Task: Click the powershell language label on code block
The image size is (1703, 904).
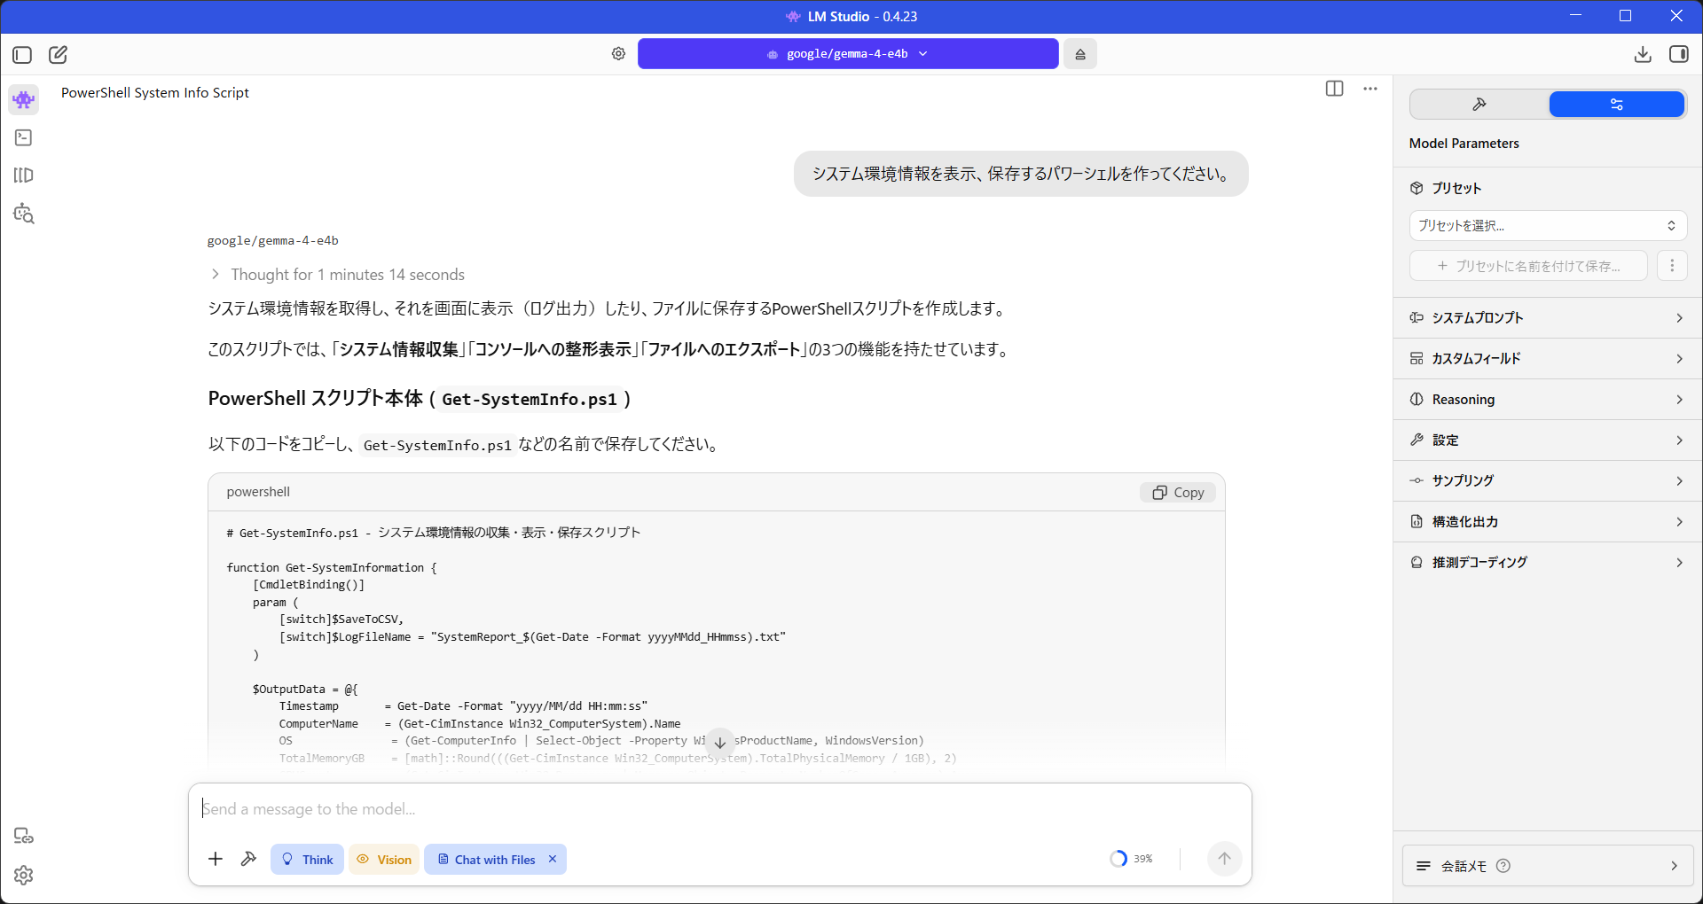Action: tap(258, 492)
